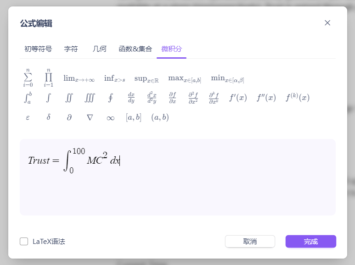Insert the closed interval [a, b]
355x265 pixels.
coord(134,117)
